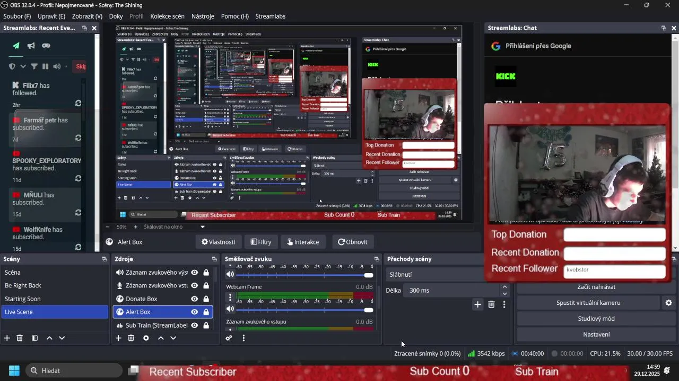Delete selected scene with trash icon

[20, 338]
